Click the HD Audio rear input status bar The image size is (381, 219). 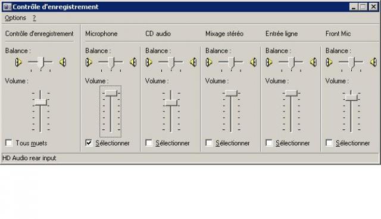tap(190, 158)
